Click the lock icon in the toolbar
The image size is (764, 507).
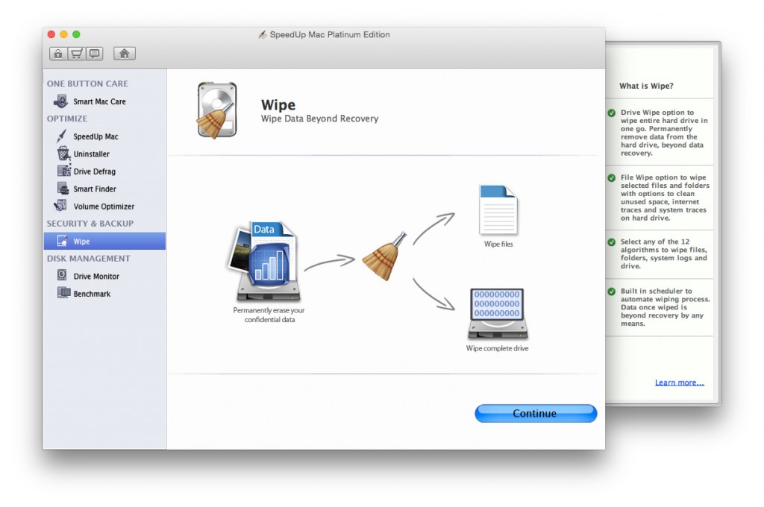coord(58,54)
